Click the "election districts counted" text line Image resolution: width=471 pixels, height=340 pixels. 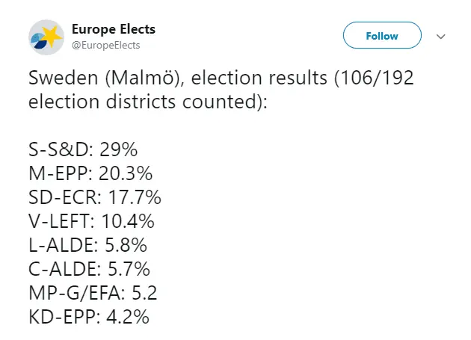(x=146, y=102)
